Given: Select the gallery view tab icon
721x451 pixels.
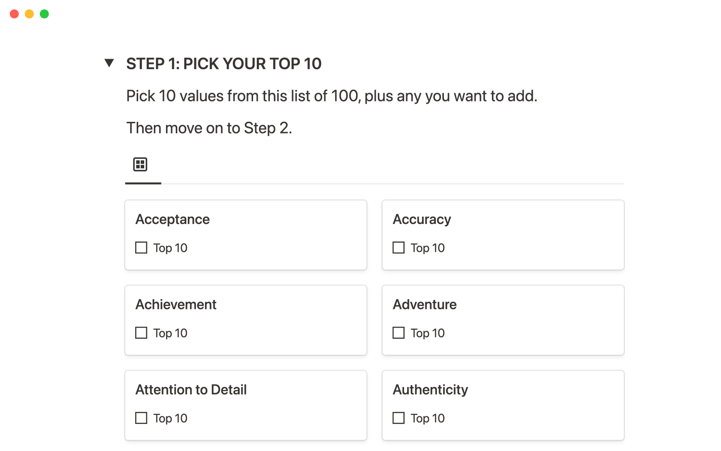Looking at the screenshot, I should pyautogui.click(x=140, y=165).
